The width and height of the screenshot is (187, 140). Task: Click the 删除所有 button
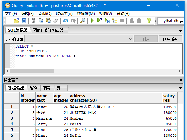tap(170, 39)
